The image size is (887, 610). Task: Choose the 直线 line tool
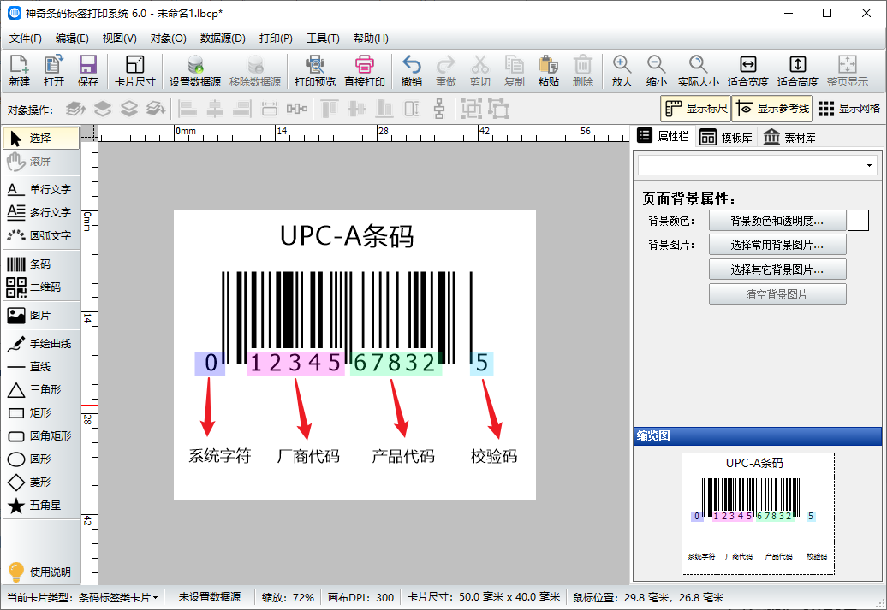point(41,367)
